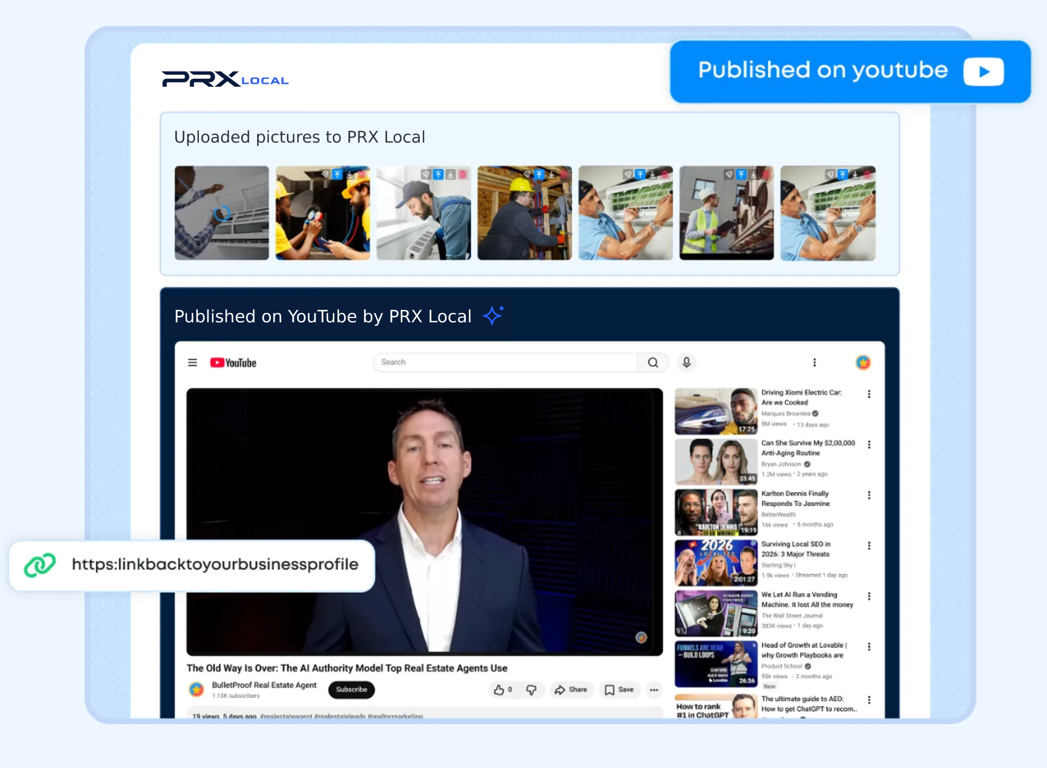This screenshot has width=1047, height=768.
Task: Open Surviving Local SEO in 2026 title
Action: pyautogui.click(x=795, y=549)
